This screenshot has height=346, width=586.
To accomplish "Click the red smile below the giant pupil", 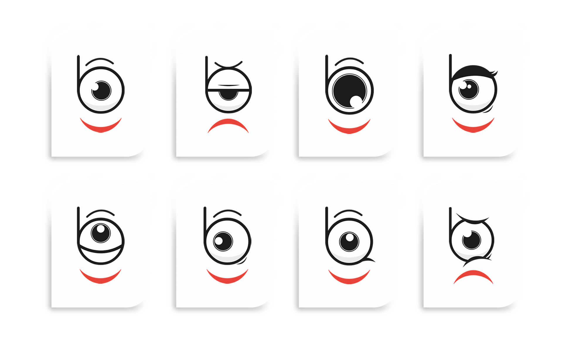I will coord(349,126).
